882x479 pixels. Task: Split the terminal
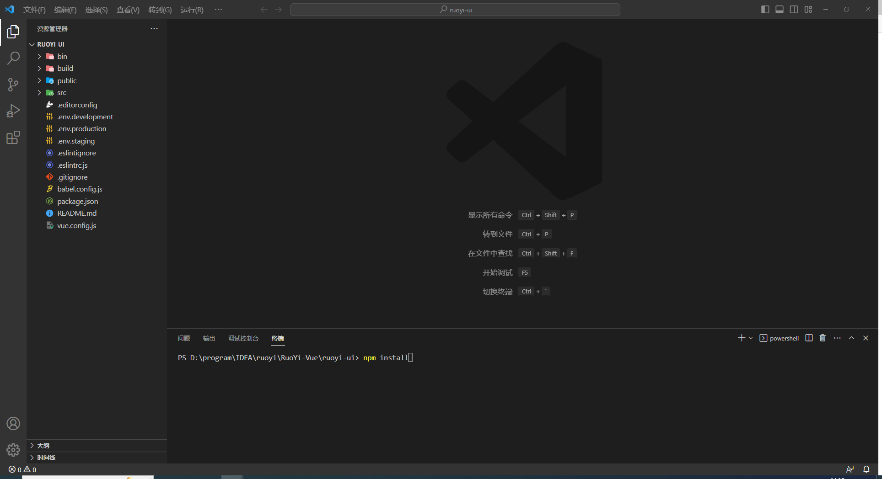coord(809,338)
